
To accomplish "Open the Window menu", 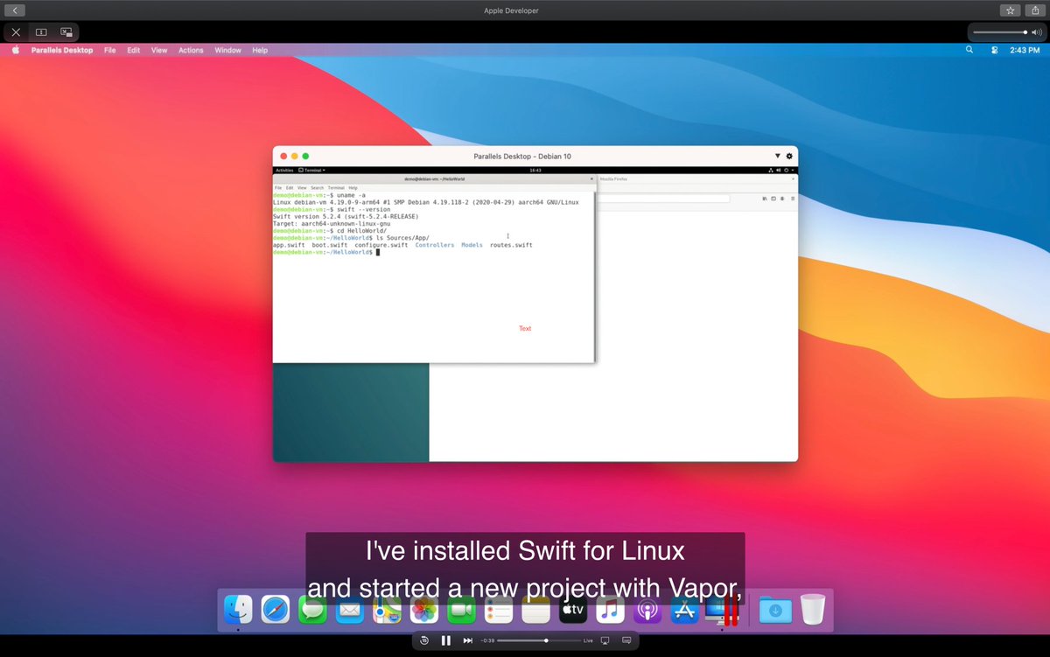I will pyautogui.click(x=228, y=50).
